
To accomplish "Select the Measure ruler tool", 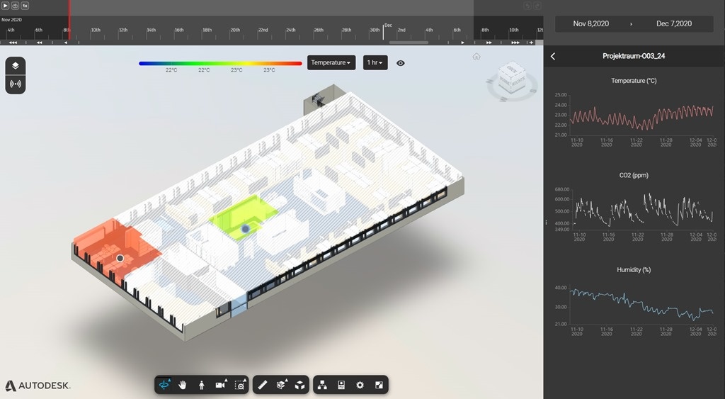I will tap(263, 385).
